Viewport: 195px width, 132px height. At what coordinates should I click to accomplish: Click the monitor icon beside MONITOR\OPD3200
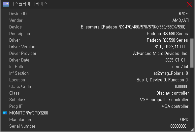pyautogui.click(x=5, y=113)
